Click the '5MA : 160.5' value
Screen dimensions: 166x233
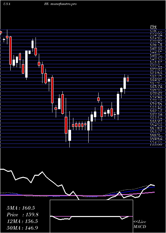coord(21,208)
